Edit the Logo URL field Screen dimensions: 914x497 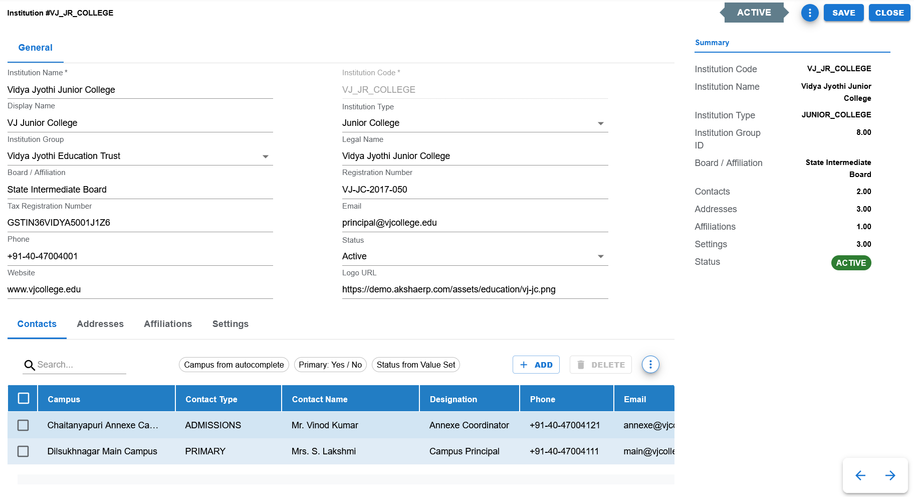click(475, 289)
